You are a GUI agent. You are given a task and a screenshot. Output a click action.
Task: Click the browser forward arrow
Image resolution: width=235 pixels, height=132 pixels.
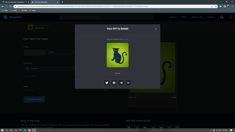(x=7, y=7)
